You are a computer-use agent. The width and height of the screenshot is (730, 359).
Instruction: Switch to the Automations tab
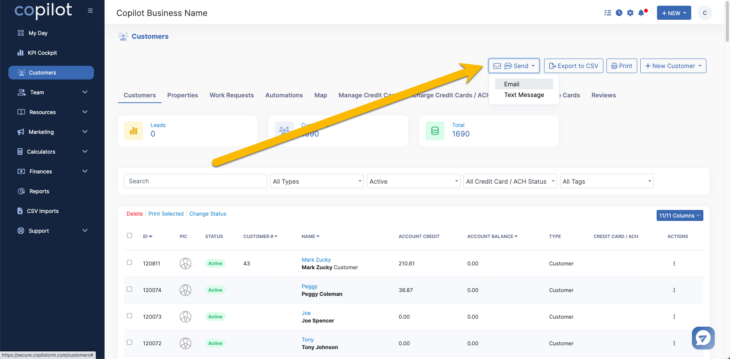[x=284, y=95]
